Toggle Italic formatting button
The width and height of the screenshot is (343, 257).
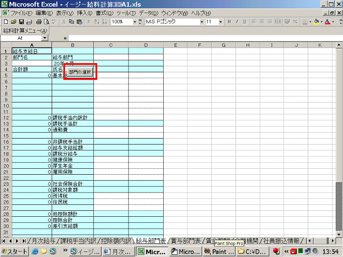(x=237, y=21)
